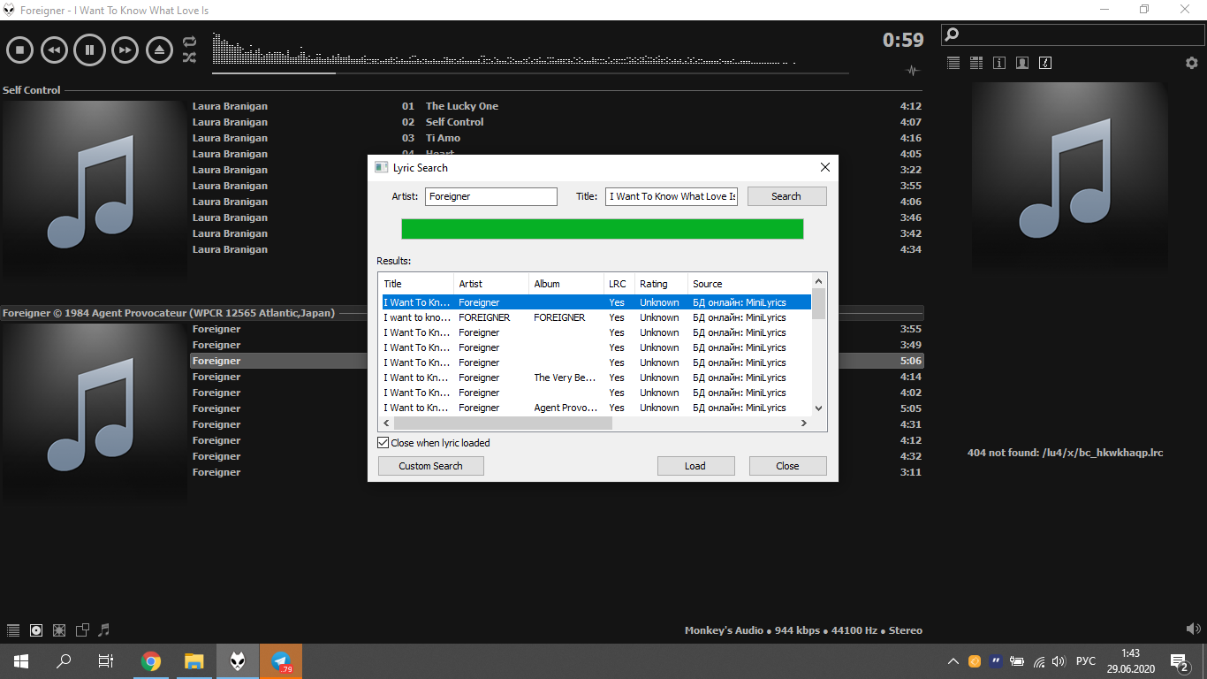The image size is (1207, 679).
Task: Click the horizontal scrollbar thumb in results
Action: click(503, 423)
